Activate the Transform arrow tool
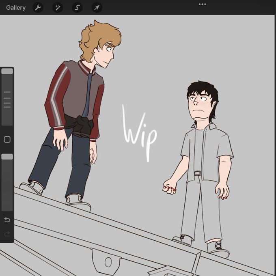276x276 pixels. 97,8
